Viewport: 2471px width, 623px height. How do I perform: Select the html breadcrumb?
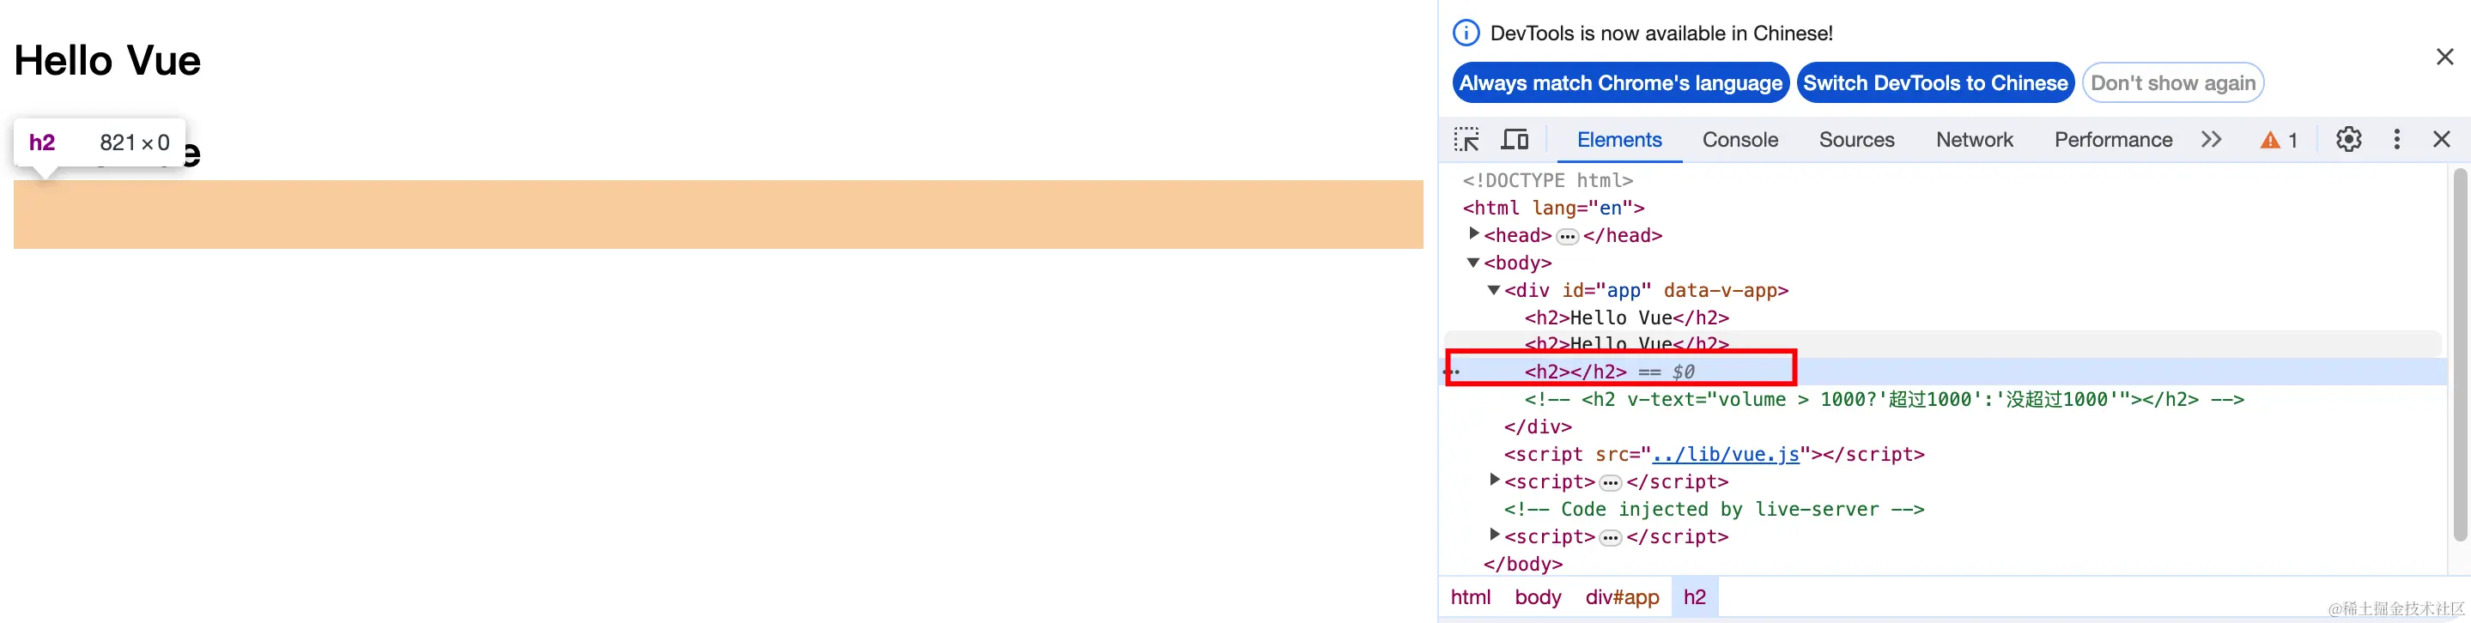[x=1470, y=597]
